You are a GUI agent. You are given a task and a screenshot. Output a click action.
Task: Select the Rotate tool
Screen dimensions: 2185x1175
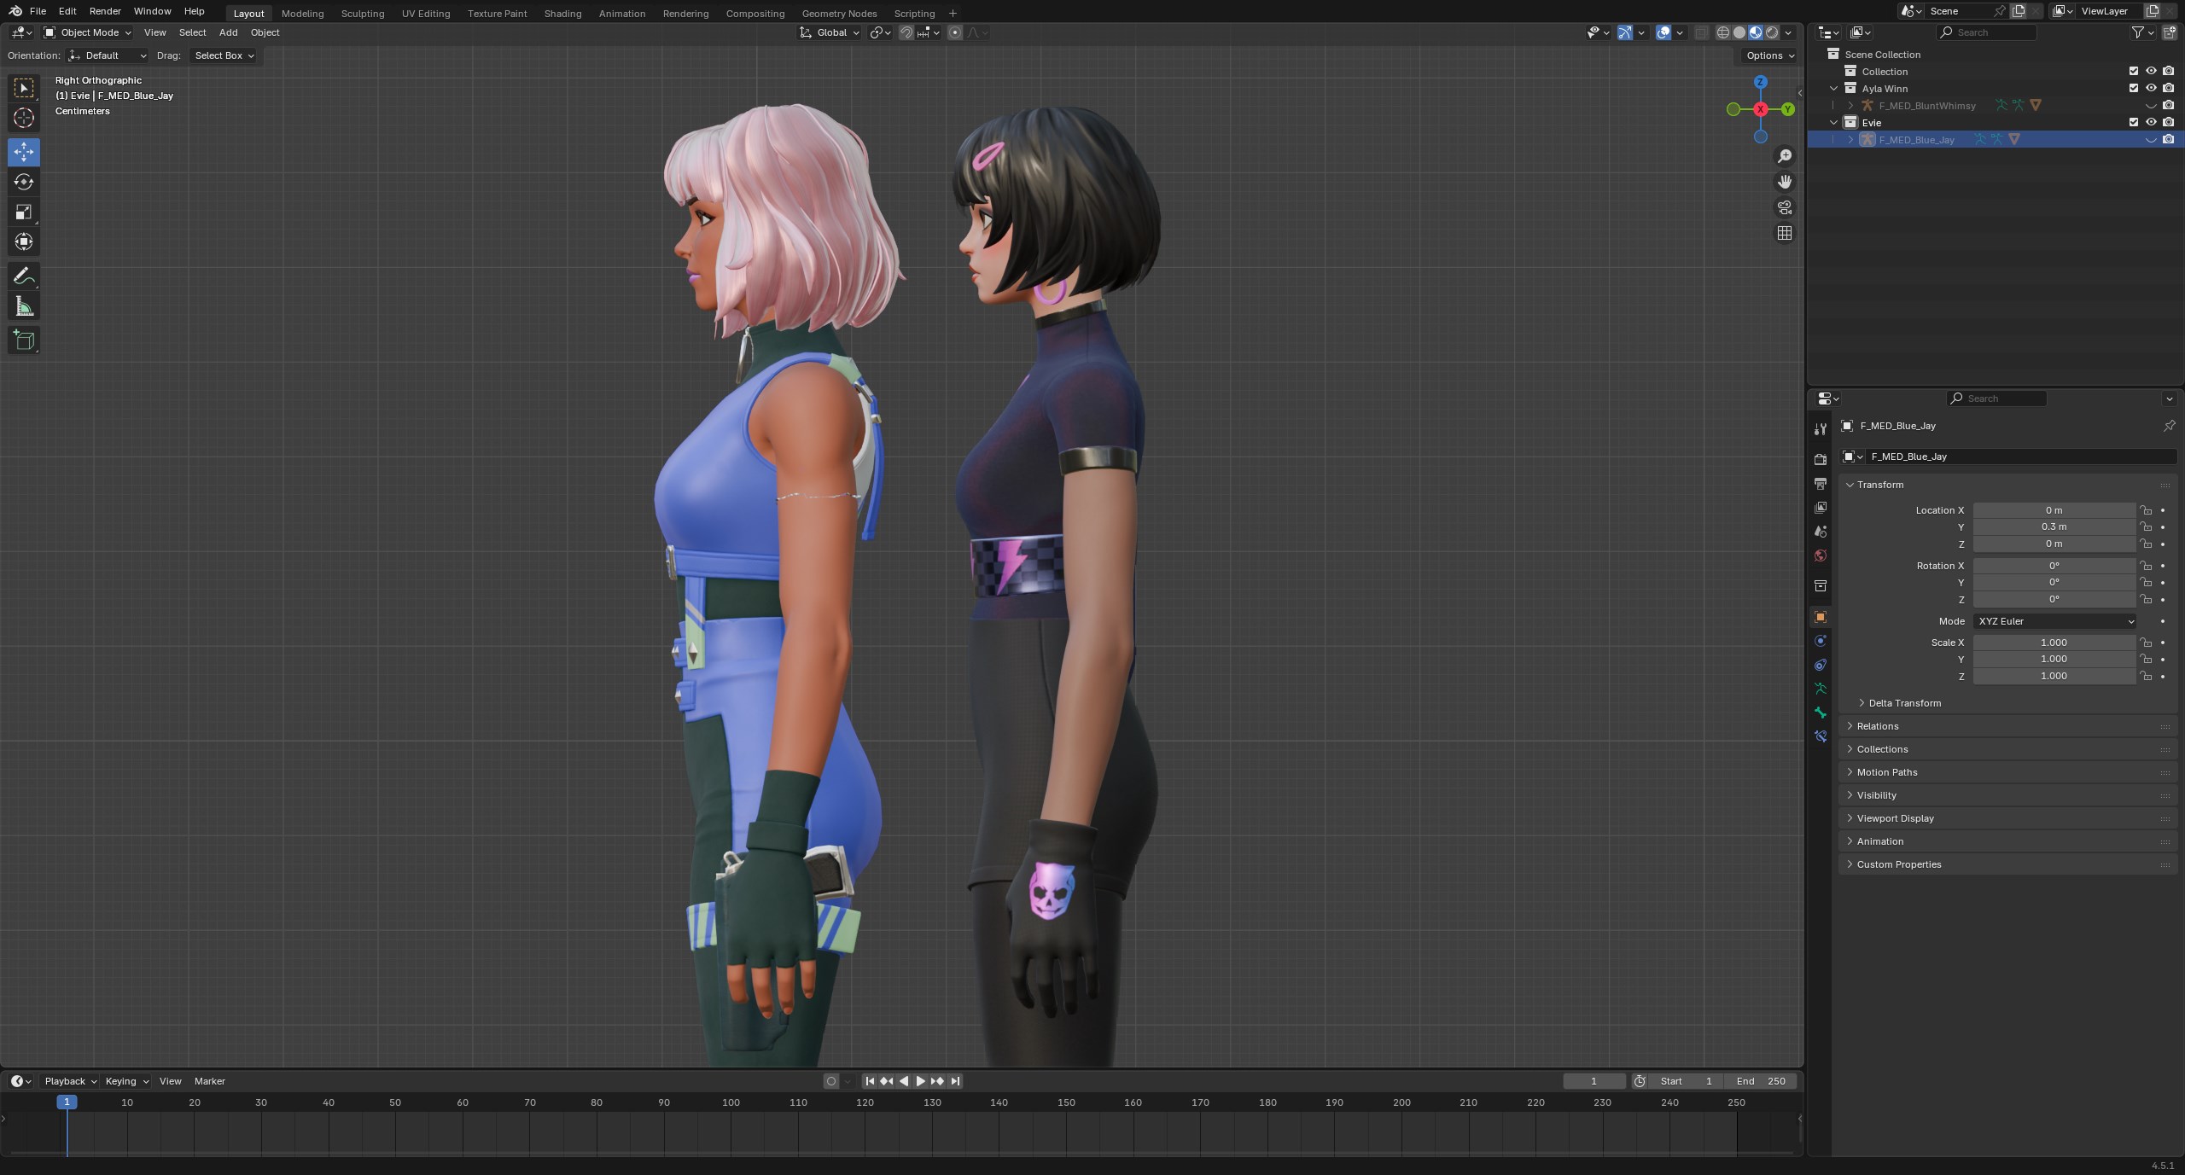tap(24, 182)
